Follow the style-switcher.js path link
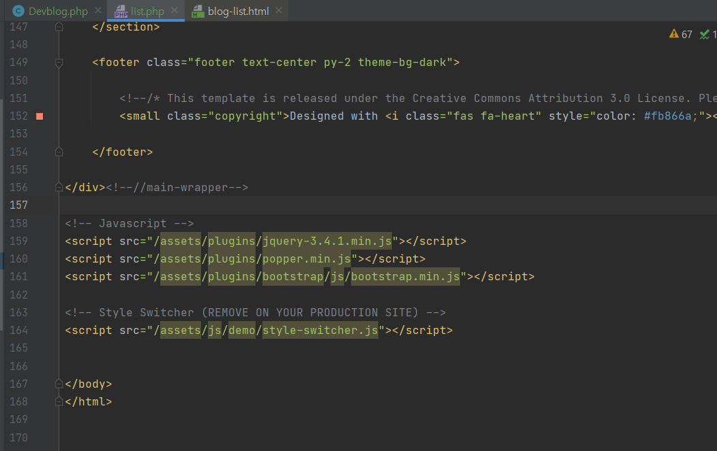 pyautogui.click(x=320, y=330)
